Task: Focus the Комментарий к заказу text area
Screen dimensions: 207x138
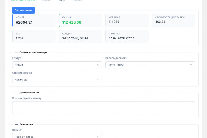Action: 103,108
